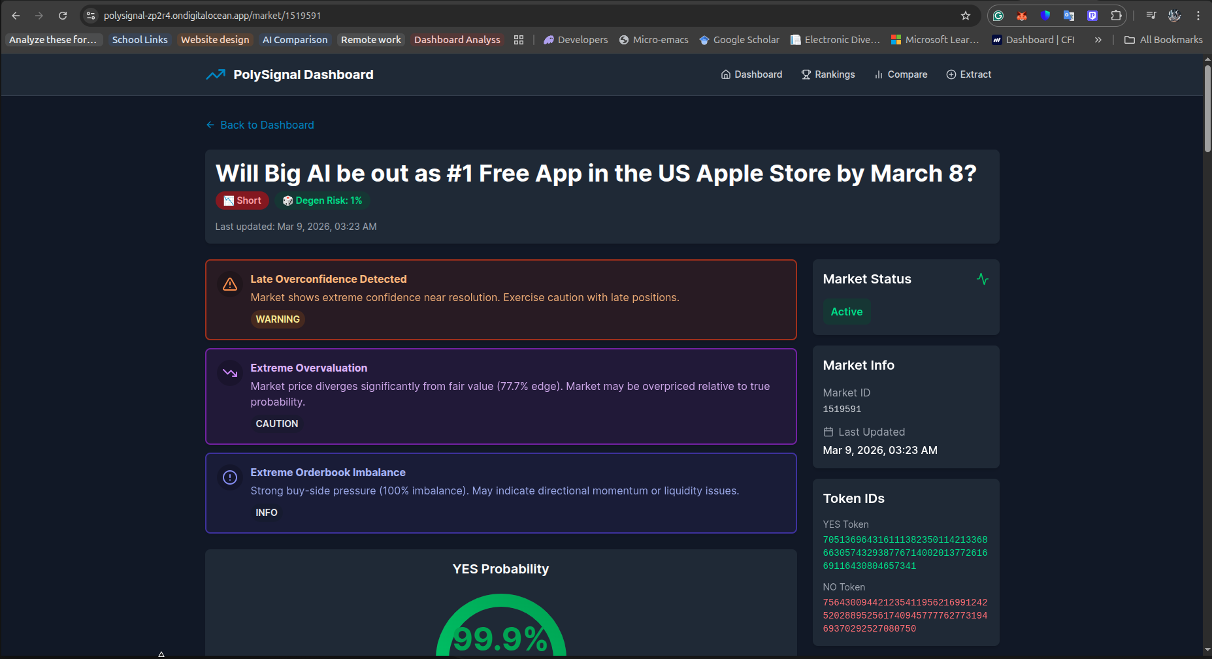Open the Extract nav item

[x=969, y=74]
